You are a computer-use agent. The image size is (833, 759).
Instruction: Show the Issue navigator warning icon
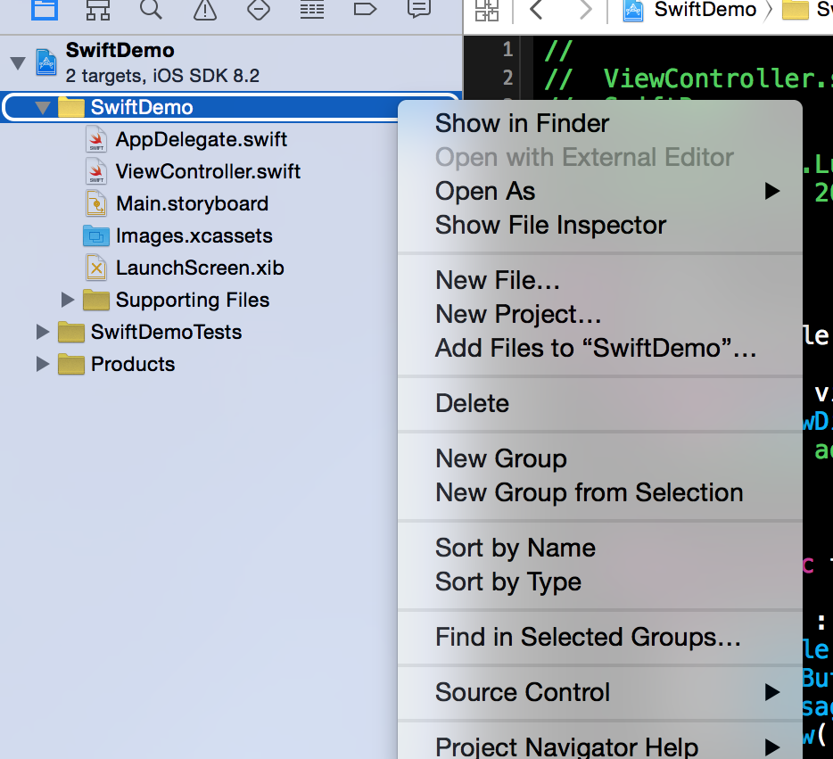[x=204, y=9]
